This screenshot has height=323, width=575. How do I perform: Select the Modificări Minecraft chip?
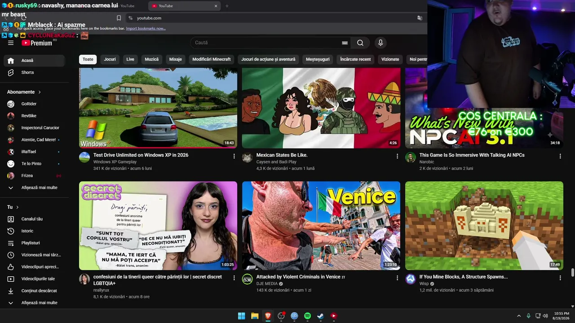[x=212, y=59]
